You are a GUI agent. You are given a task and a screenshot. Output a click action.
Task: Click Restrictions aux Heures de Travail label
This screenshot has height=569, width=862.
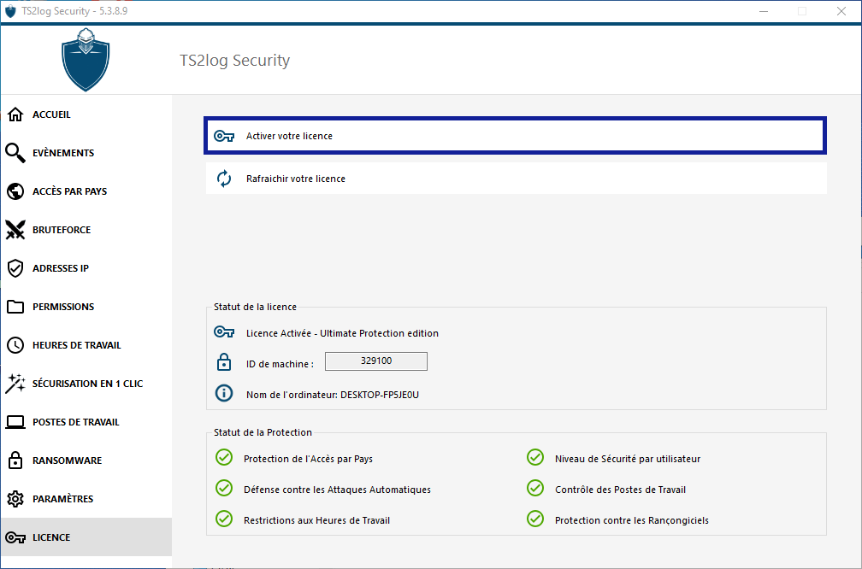tap(317, 520)
